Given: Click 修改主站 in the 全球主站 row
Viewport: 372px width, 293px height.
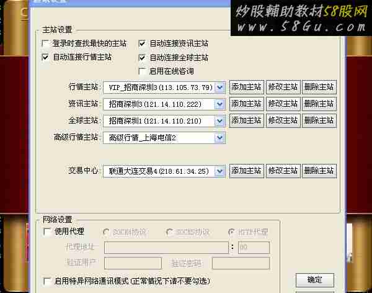Looking at the screenshot, I should click(x=283, y=120).
